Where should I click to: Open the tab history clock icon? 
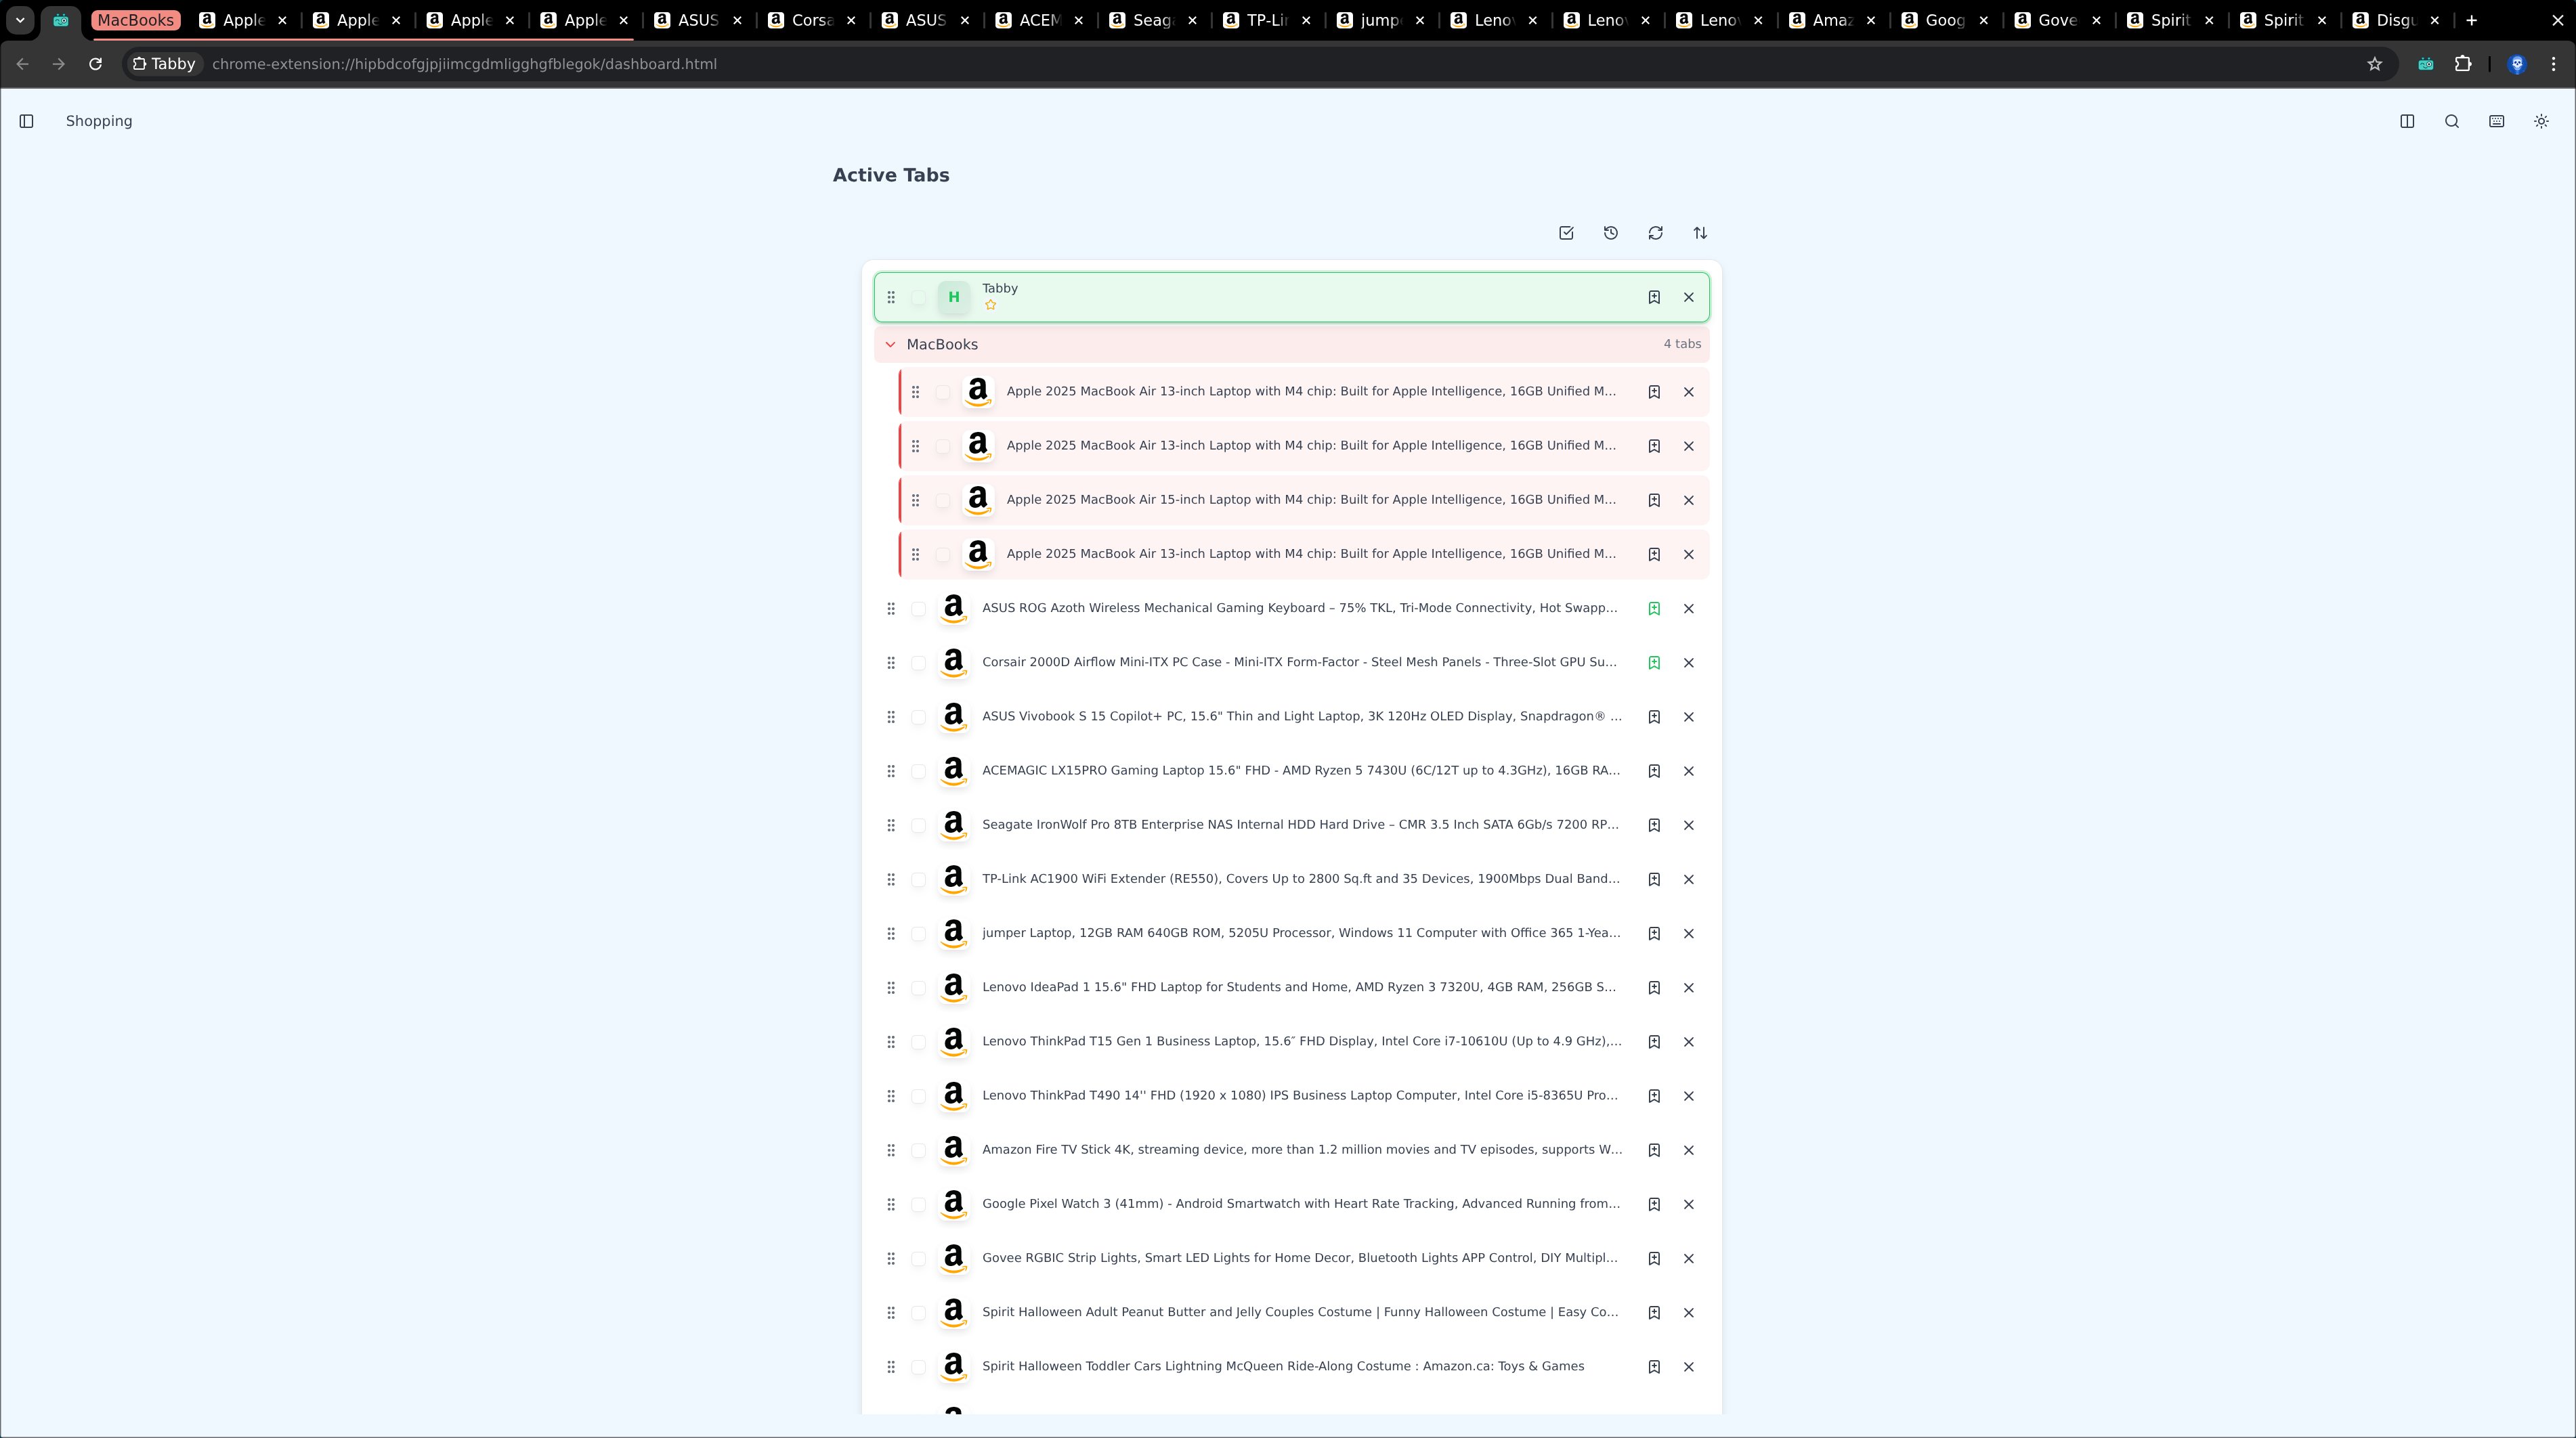[1611, 233]
